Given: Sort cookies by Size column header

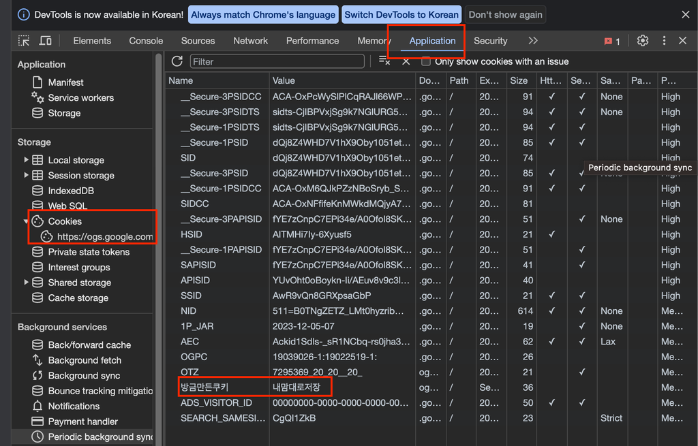Looking at the screenshot, I should 521,80.
